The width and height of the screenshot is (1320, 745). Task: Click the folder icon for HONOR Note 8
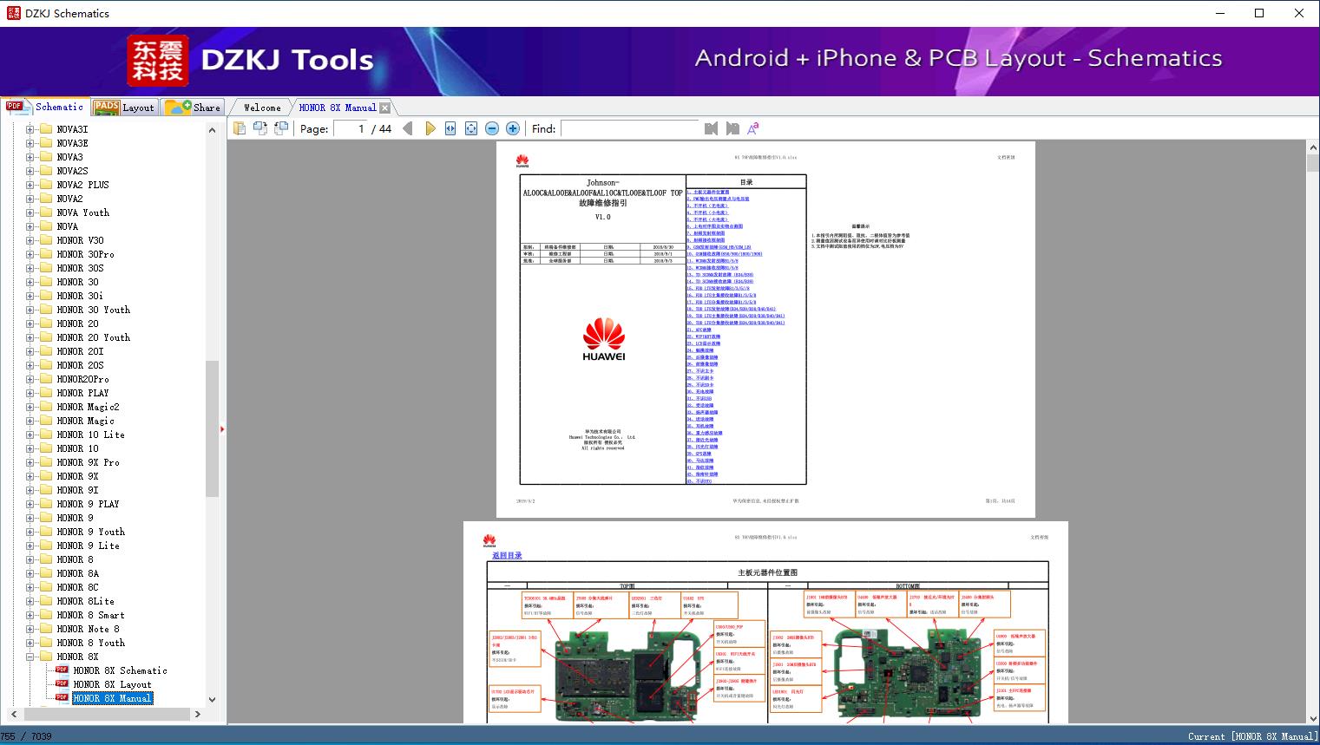pyautogui.click(x=46, y=629)
